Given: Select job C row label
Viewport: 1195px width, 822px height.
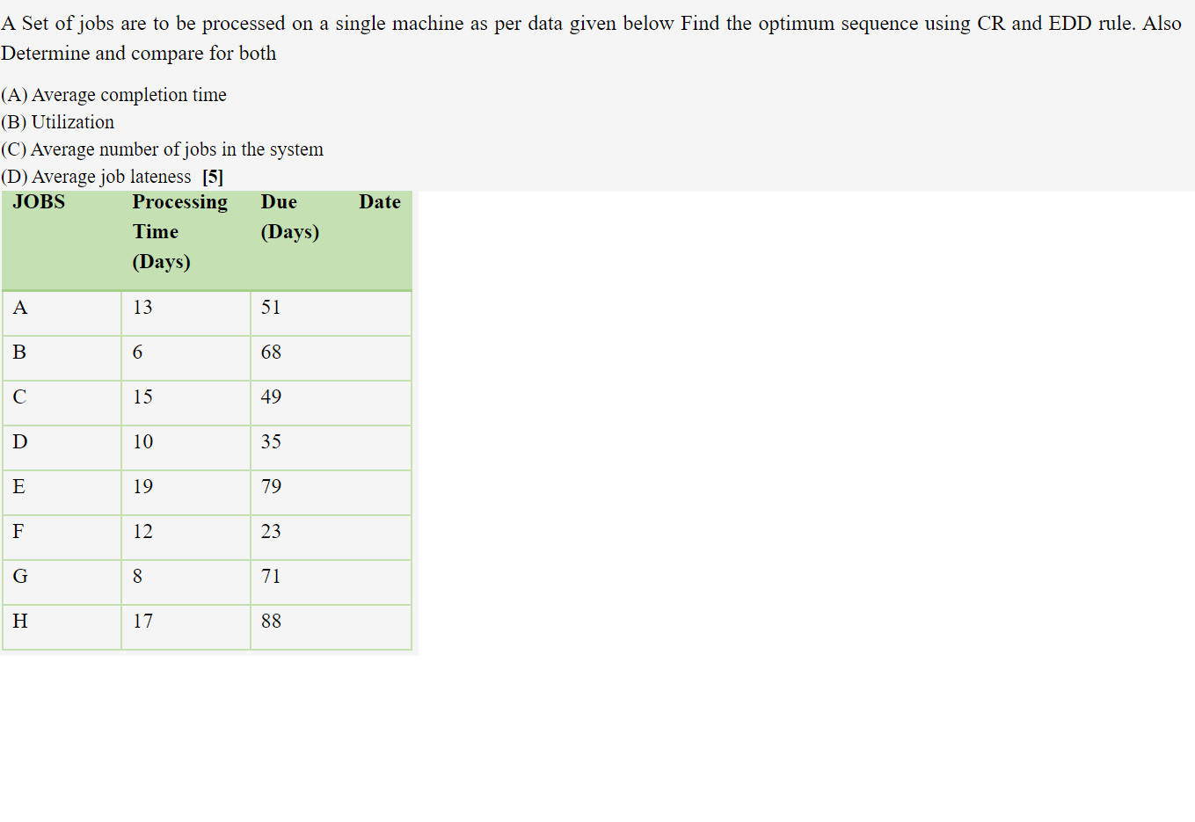Looking at the screenshot, I should (19, 397).
